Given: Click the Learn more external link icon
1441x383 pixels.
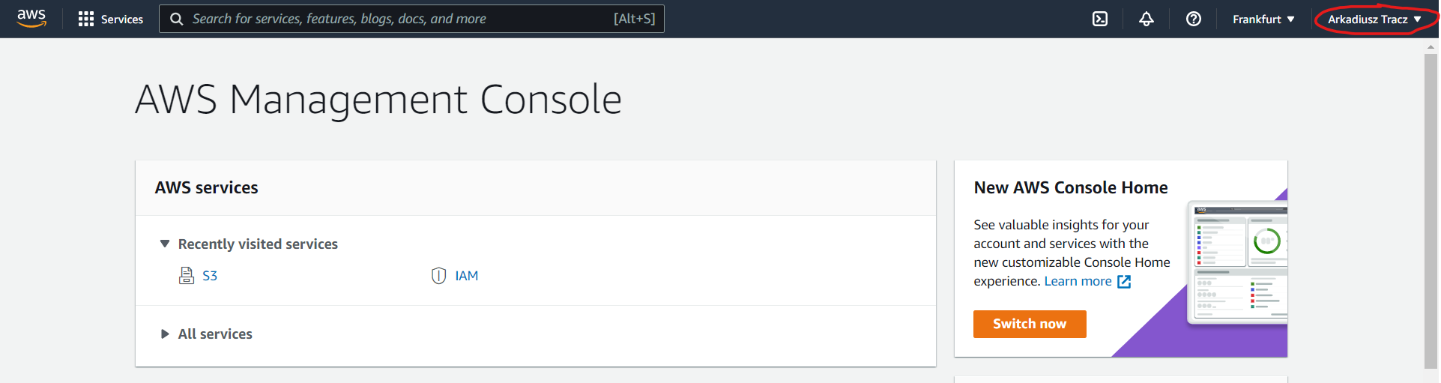Looking at the screenshot, I should pyautogui.click(x=1124, y=282).
